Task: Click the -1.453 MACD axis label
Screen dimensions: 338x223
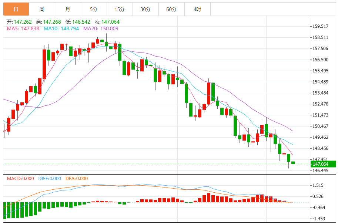Action: [318, 219]
